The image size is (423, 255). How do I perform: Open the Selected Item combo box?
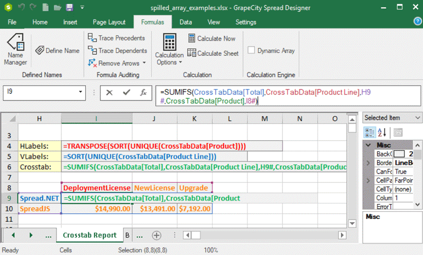tap(418, 118)
